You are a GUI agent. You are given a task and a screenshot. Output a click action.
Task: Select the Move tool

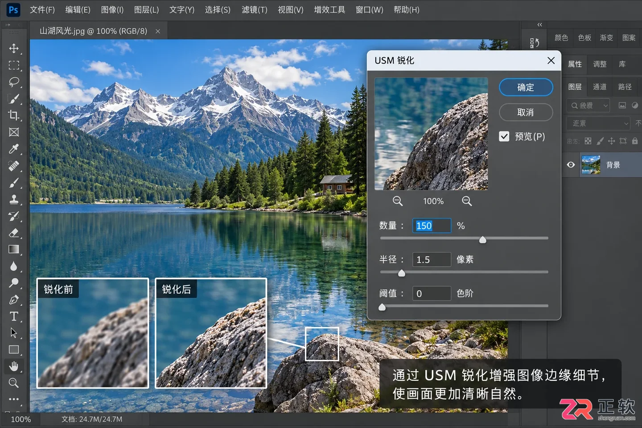14,48
